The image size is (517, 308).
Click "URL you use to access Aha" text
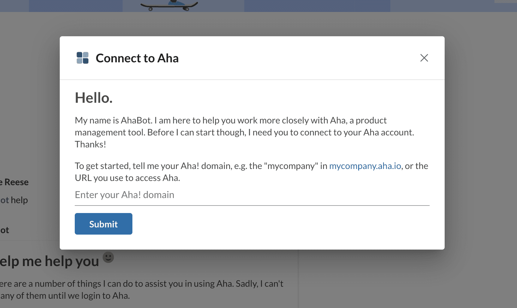click(127, 178)
